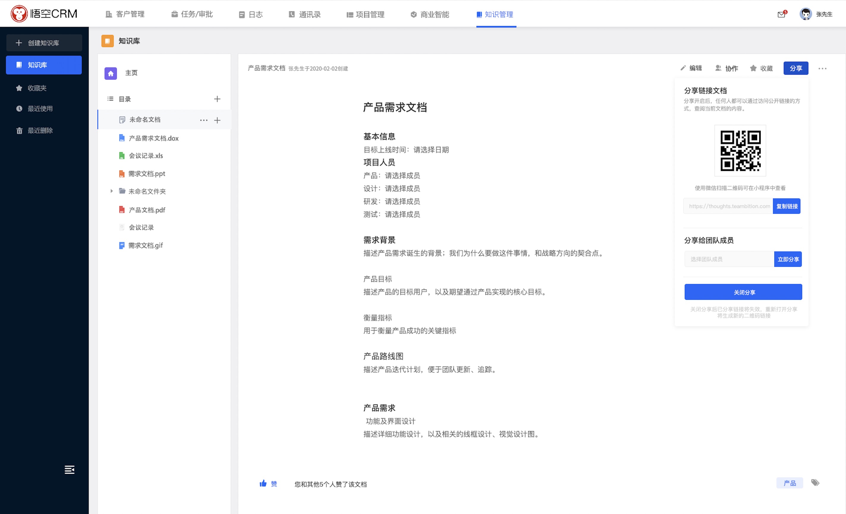Open 主页 in the knowledge base panel
The height and width of the screenshot is (514, 846).
(x=131, y=73)
